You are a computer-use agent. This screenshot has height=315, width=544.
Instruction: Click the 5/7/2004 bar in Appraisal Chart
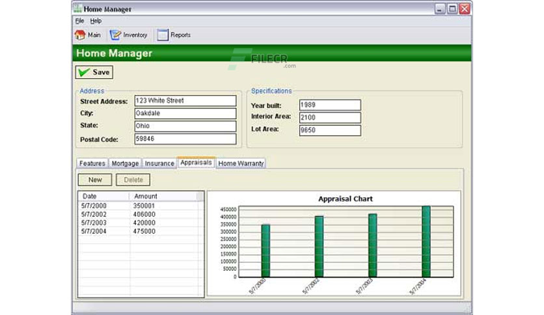(426, 242)
